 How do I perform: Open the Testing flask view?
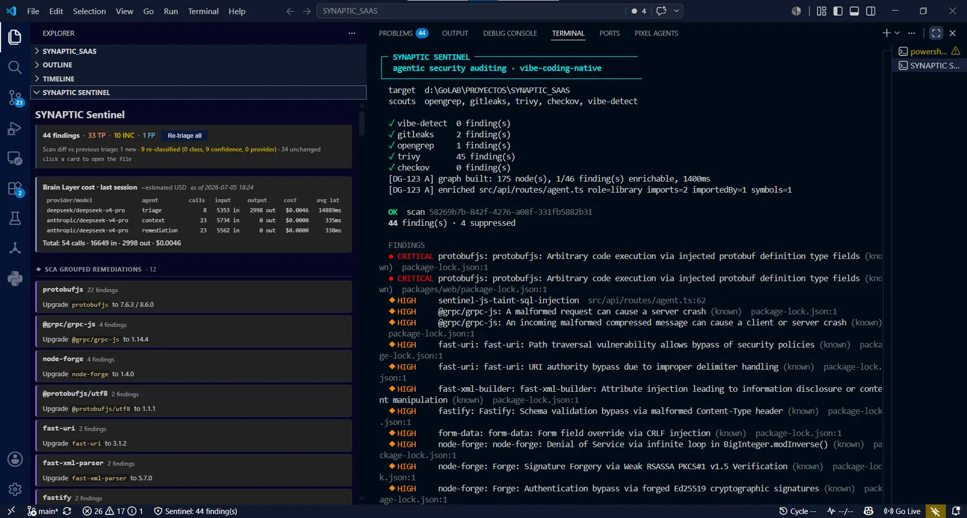pyautogui.click(x=15, y=219)
